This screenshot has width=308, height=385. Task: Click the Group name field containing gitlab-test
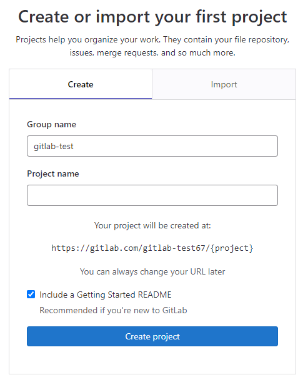tap(152, 146)
